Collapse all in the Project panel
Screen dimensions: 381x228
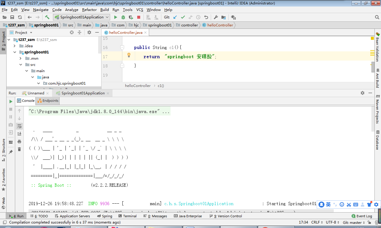(x=79, y=32)
